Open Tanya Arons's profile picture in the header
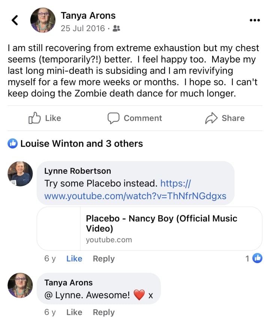The image size is (270, 326). 42,20
